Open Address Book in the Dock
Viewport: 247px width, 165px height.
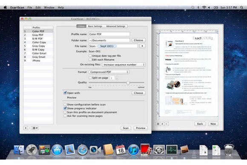point(108,149)
